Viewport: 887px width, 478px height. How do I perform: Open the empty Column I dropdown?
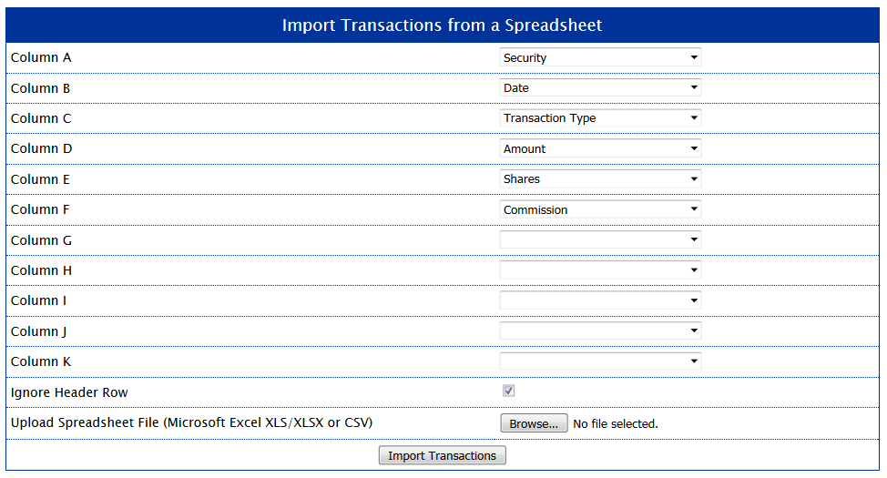coord(600,300)
